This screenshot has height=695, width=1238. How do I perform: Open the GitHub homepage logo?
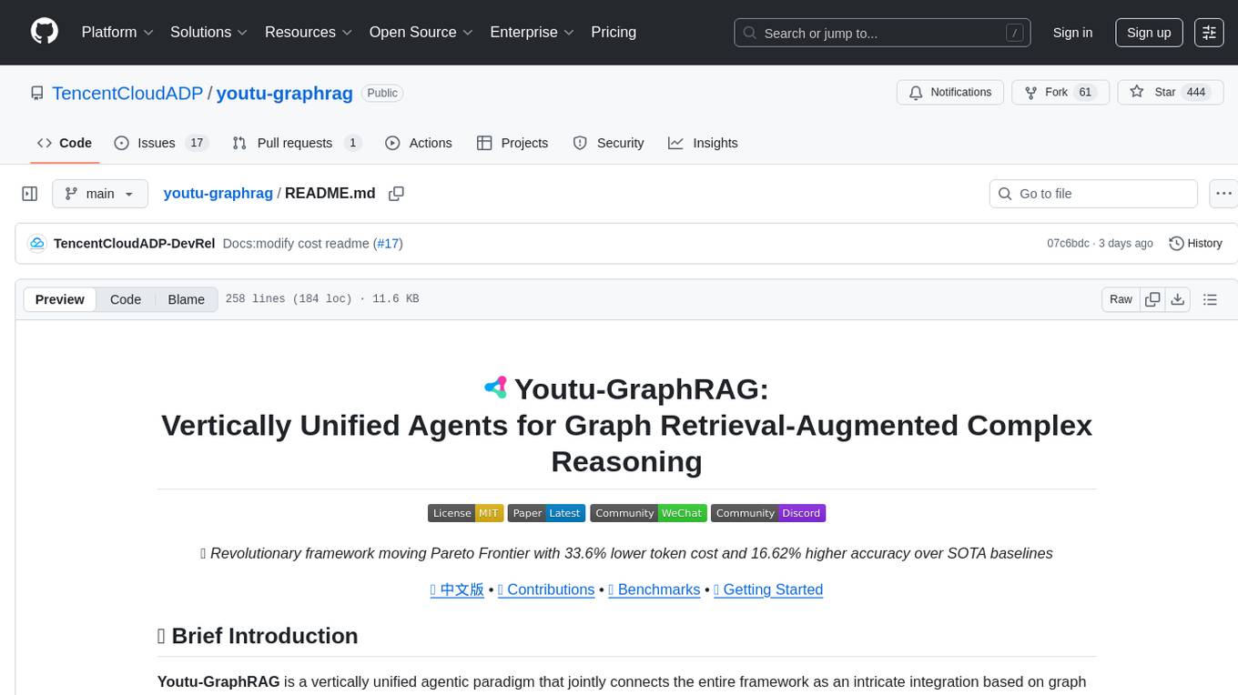(x=45, y=32)
